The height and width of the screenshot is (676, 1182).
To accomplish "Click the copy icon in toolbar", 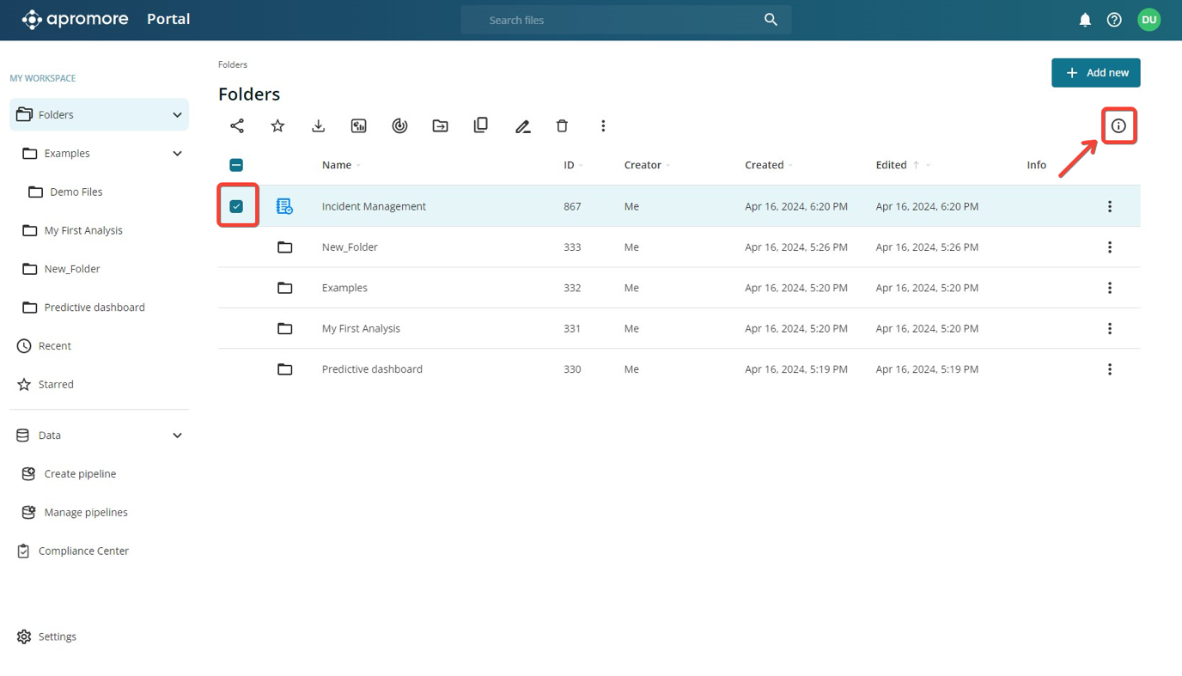I will click(x=481, y=125).
